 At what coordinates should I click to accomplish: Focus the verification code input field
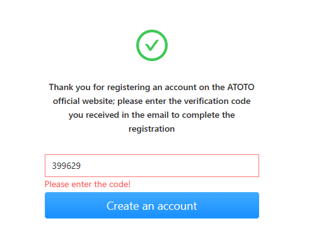click(x=152, y=166)
